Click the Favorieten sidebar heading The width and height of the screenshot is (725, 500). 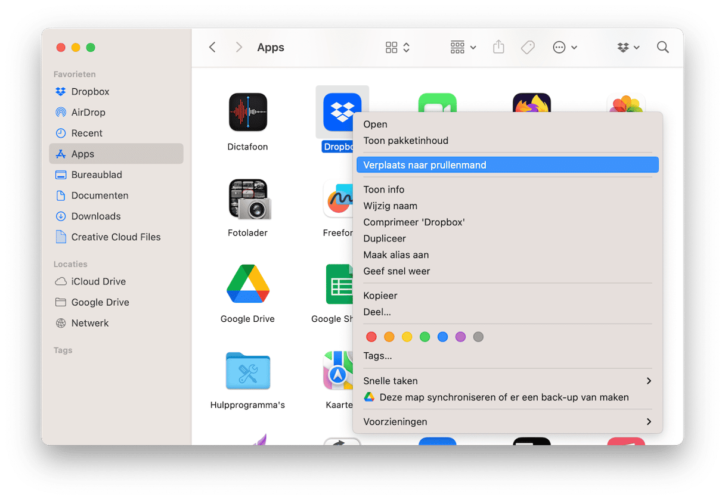tap(75, 74)
